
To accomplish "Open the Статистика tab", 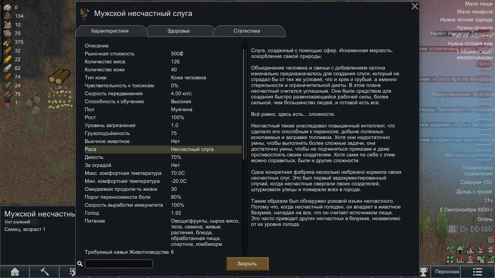I will click(x=246, y=31).
